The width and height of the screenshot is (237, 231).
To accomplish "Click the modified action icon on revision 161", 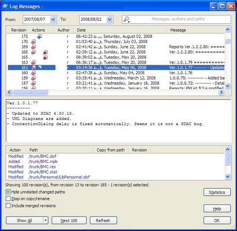I will (33, 67).
